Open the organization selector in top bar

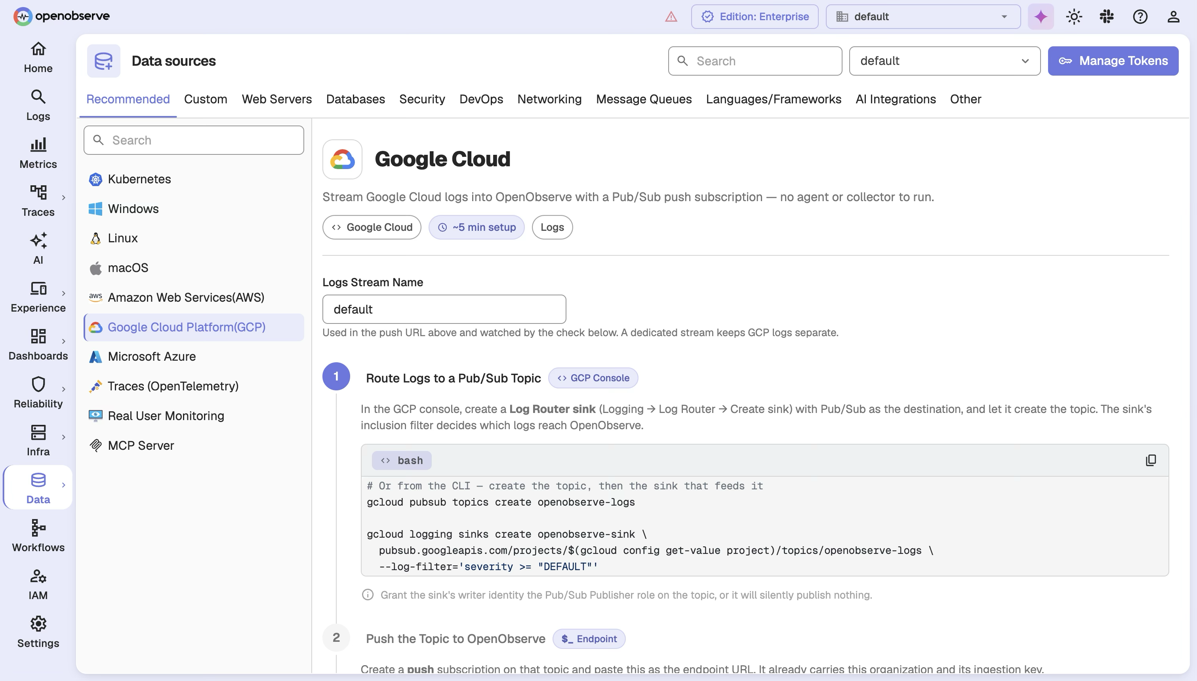click(923, 17)
